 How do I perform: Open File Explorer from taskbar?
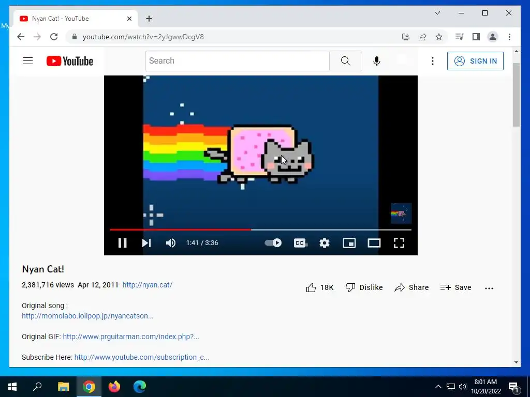tap(63, 387)
